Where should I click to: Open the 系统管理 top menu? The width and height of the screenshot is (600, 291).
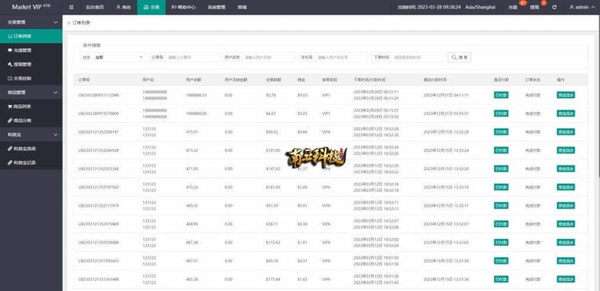click(216, 7)
